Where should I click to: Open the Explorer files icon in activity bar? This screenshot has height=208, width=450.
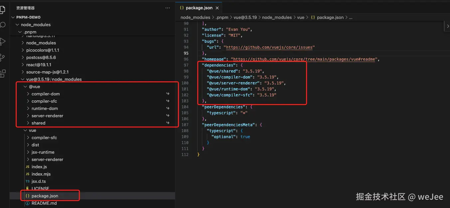[2, 9]
